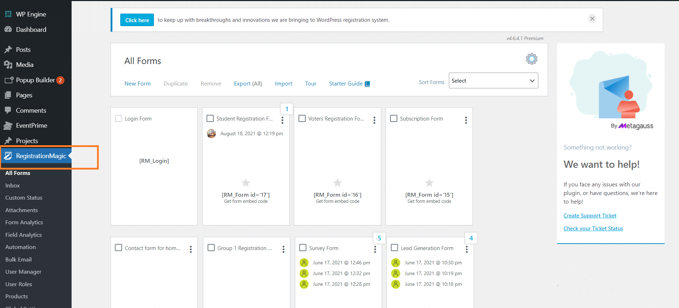Select the Voters Registration Form checkbox

pyautogui.click(x=302, y=118)
